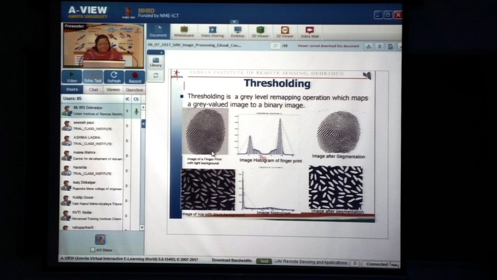Click the IC column header
This screenshot has height=280, width=497.
pyautogui.click(x=127, y=99)
